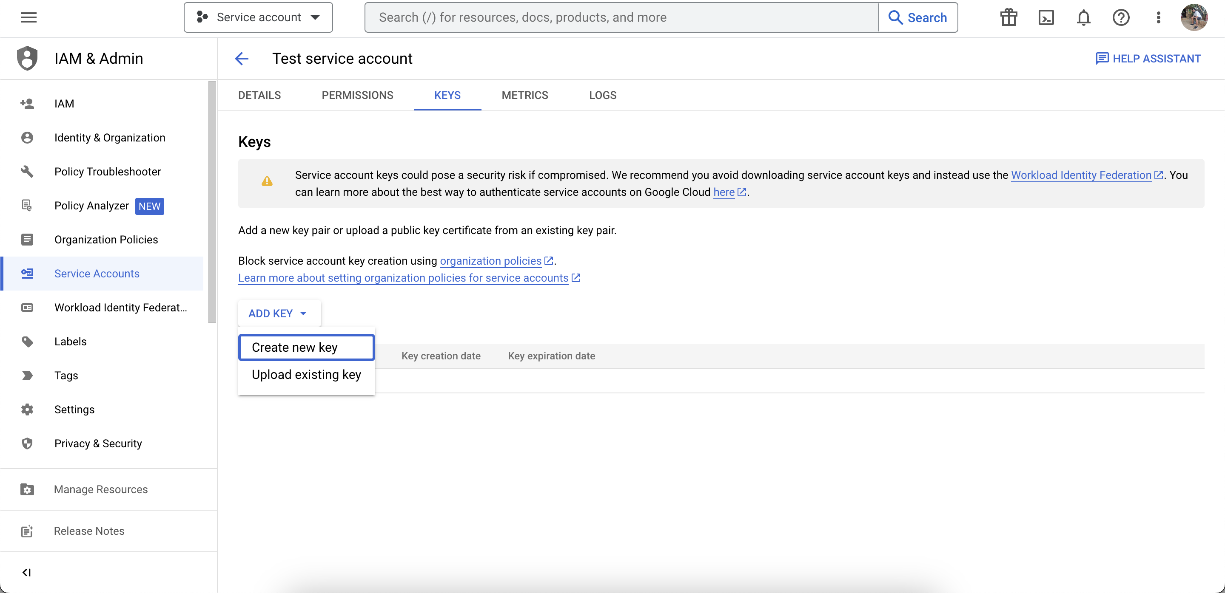Open the hamburger navigation menu
Viewport: 1225px width, 593px height.
coord(28,17)
